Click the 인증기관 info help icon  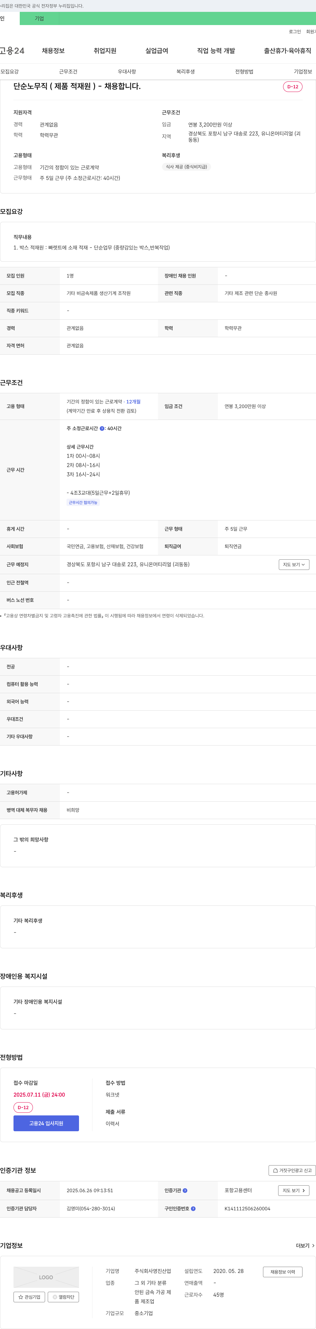(185, 1190)
